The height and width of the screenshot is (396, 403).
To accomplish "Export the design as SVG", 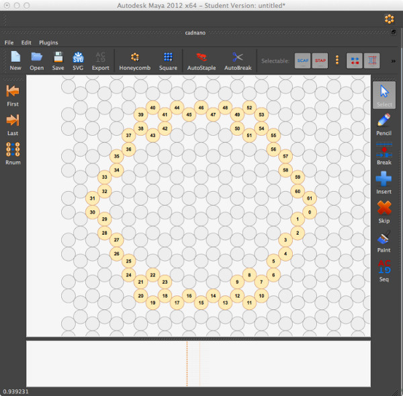I will pyautogui.click(x=78, y=58).
